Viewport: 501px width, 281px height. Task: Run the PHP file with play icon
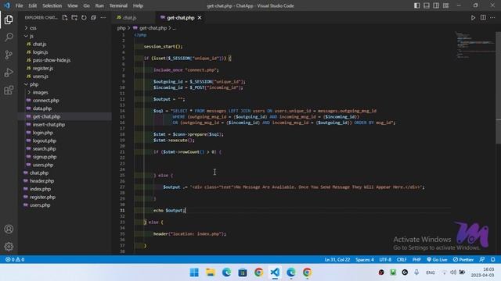point(473,18)
